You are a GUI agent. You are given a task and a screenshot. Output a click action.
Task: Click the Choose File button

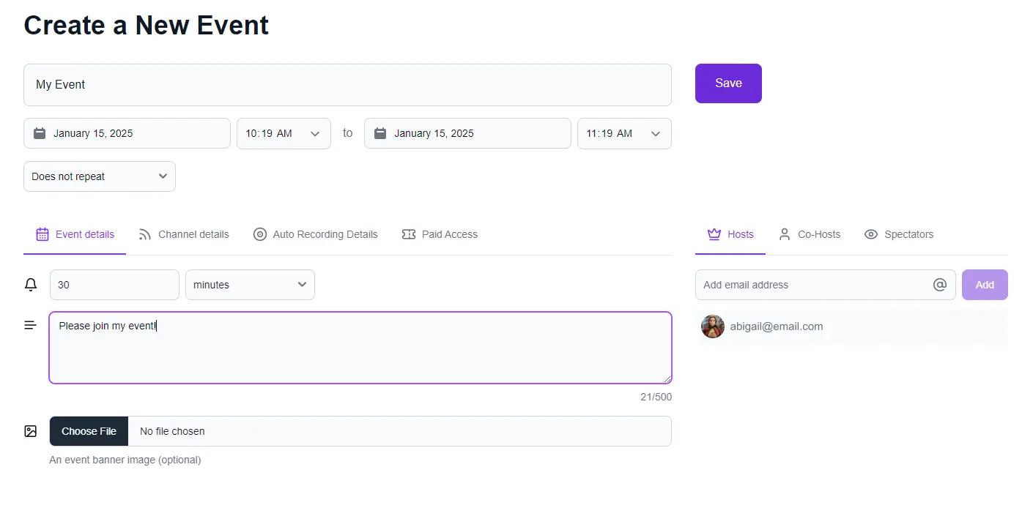point(89,431)
